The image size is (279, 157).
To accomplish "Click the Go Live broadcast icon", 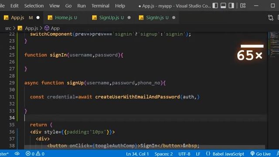I will coord(252,154).
